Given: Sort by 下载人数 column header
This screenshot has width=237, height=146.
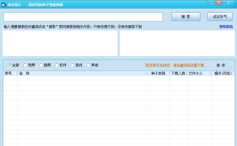Looking at the screenshot, I should point(178,73).
